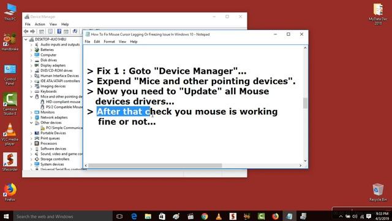Open Device Manager File menu
Screen dimensions: 392x221
pyautogui.click(x=28, y=25)
